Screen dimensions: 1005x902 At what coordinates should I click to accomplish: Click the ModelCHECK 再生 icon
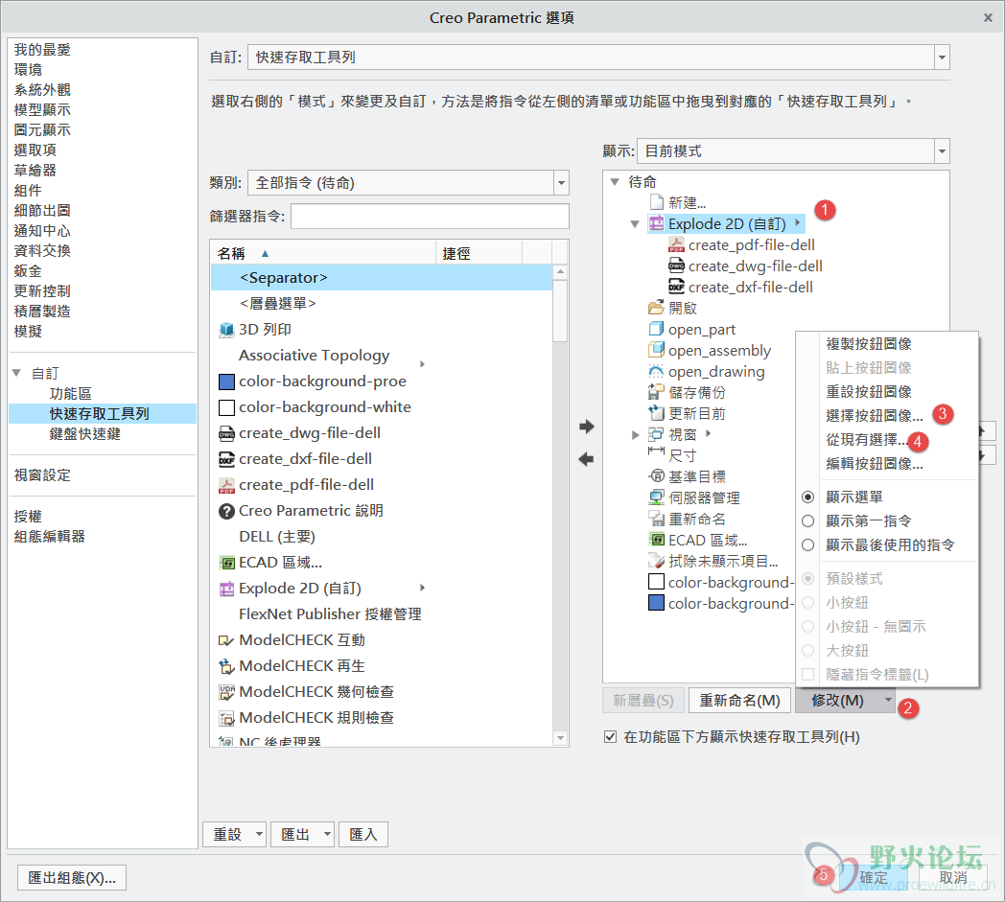point(227,666)
